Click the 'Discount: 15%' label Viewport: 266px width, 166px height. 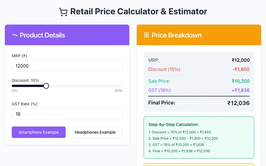(26, 80)
